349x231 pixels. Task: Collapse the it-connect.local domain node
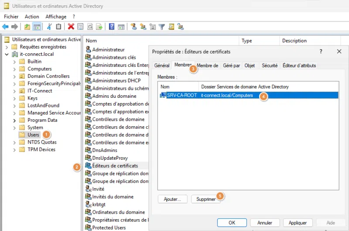click(7, 55)
